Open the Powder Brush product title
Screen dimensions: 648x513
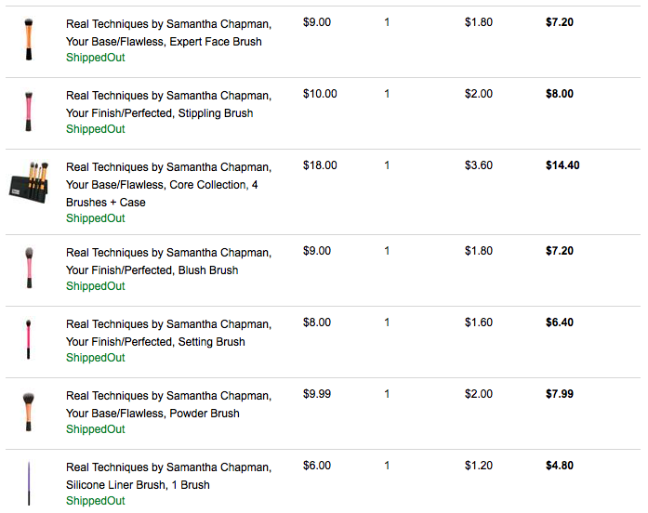click(x=168, y=403)
